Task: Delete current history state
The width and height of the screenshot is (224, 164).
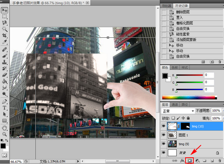Action: point(220,62)
